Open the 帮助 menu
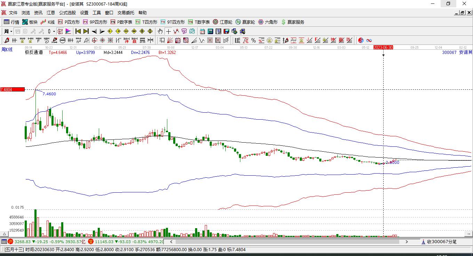The image size is (473, 256). point(143,13)
